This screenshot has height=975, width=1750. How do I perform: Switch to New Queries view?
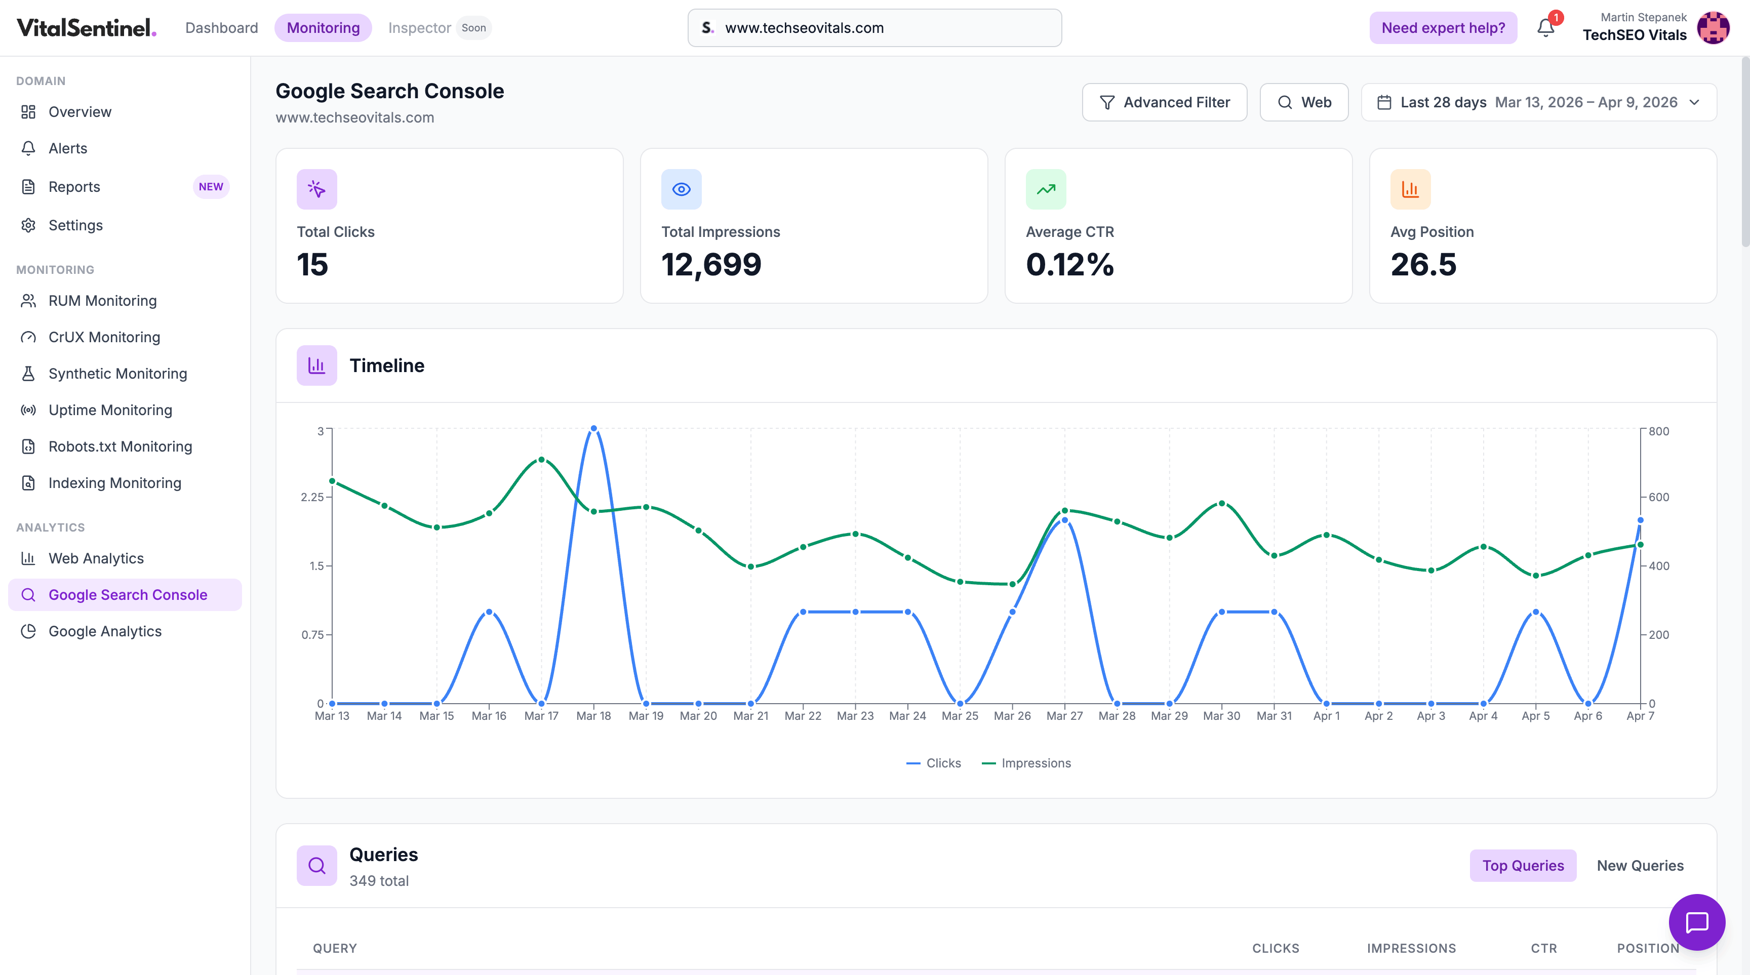(x=1641, y=865)
